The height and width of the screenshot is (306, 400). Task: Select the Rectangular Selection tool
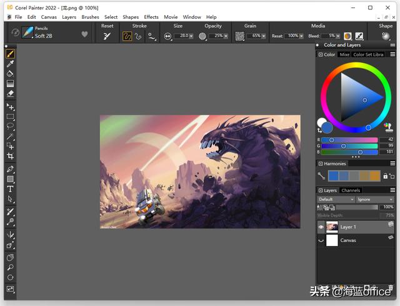[x=10, y=117]
